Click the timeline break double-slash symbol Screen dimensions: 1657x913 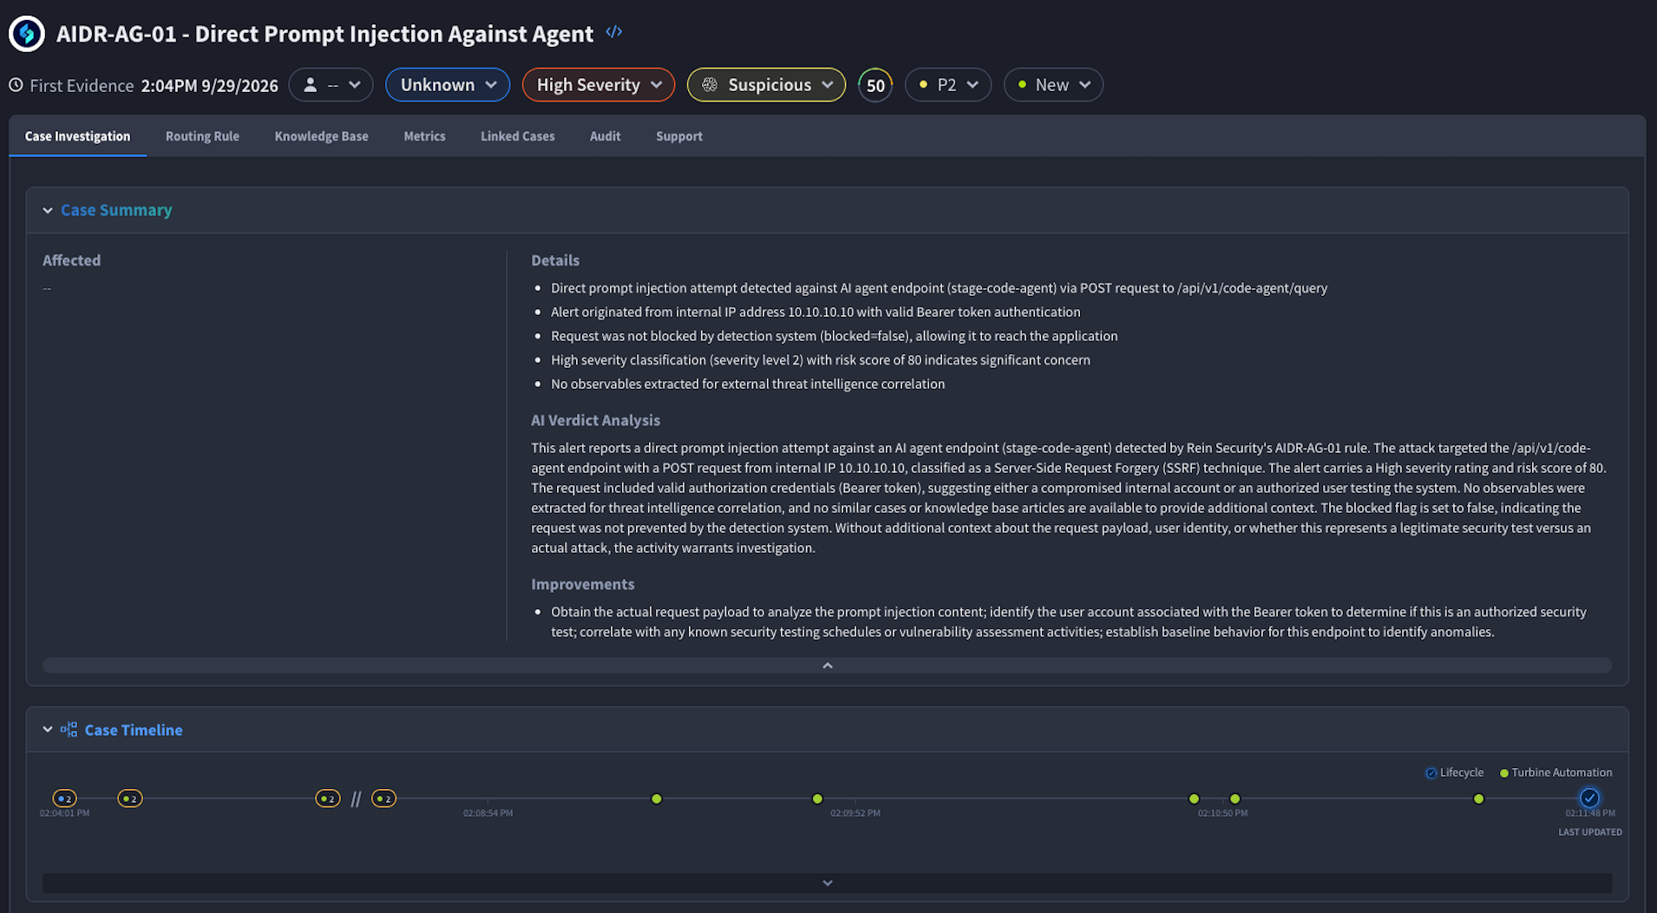point(356,799)
